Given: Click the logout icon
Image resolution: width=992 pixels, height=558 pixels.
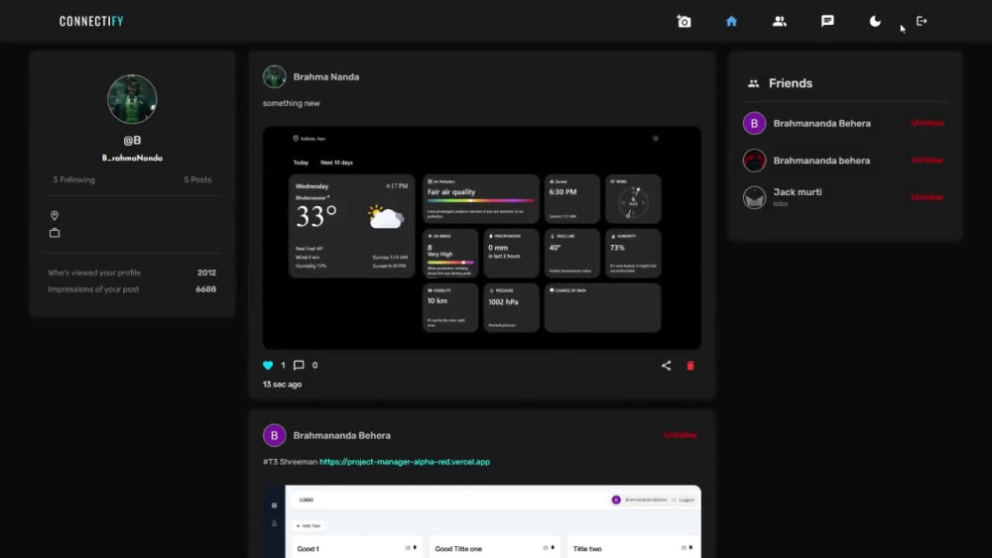Looking at the screenshot, I should 922,21.
